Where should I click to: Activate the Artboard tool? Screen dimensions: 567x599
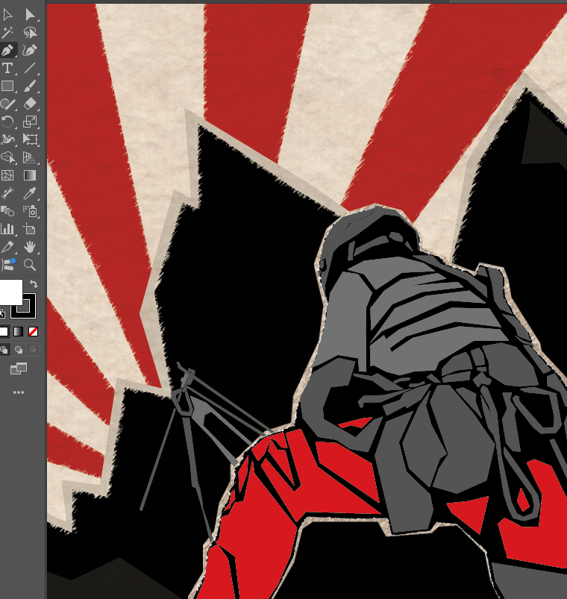pos(30,229)
